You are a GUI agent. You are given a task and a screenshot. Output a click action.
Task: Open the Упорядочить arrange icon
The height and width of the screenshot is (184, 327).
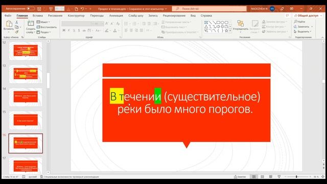pyautogui.click(x=241, y=24)
